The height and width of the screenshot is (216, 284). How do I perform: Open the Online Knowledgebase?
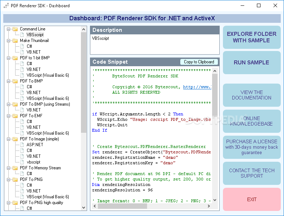251,121
